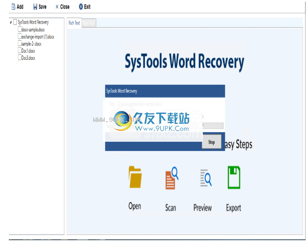
Task: Tick the SysTools Word Recovery root checkbox
Action: click(15, 22)
